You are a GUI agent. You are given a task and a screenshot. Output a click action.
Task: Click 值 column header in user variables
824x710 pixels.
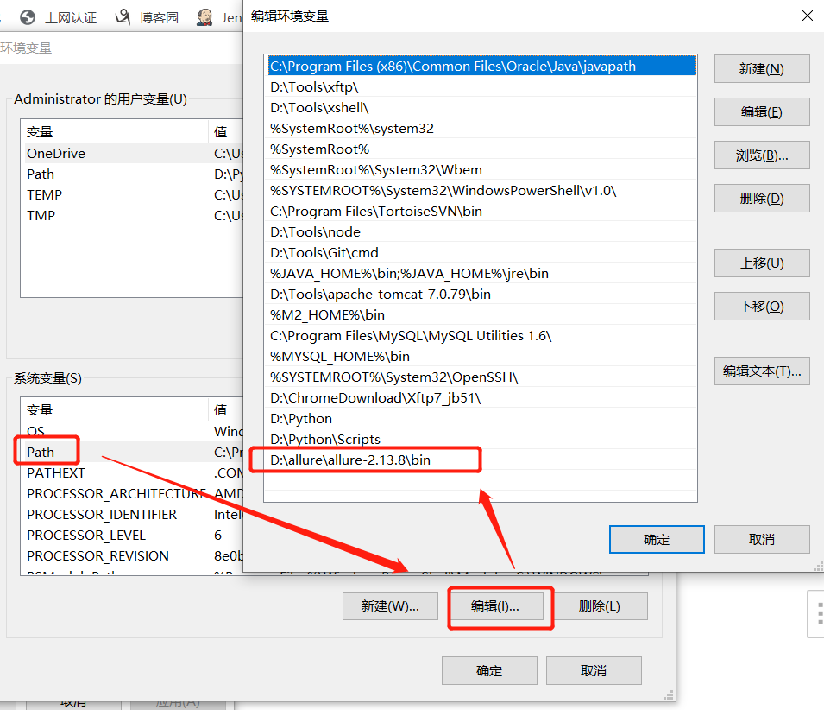227,131
